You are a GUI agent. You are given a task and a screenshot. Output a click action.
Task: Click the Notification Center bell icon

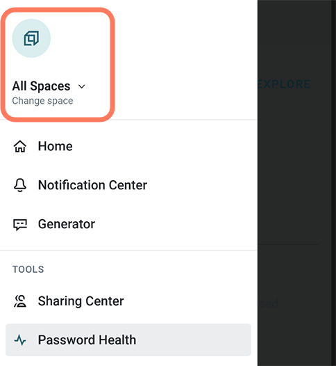pos(20,185)
